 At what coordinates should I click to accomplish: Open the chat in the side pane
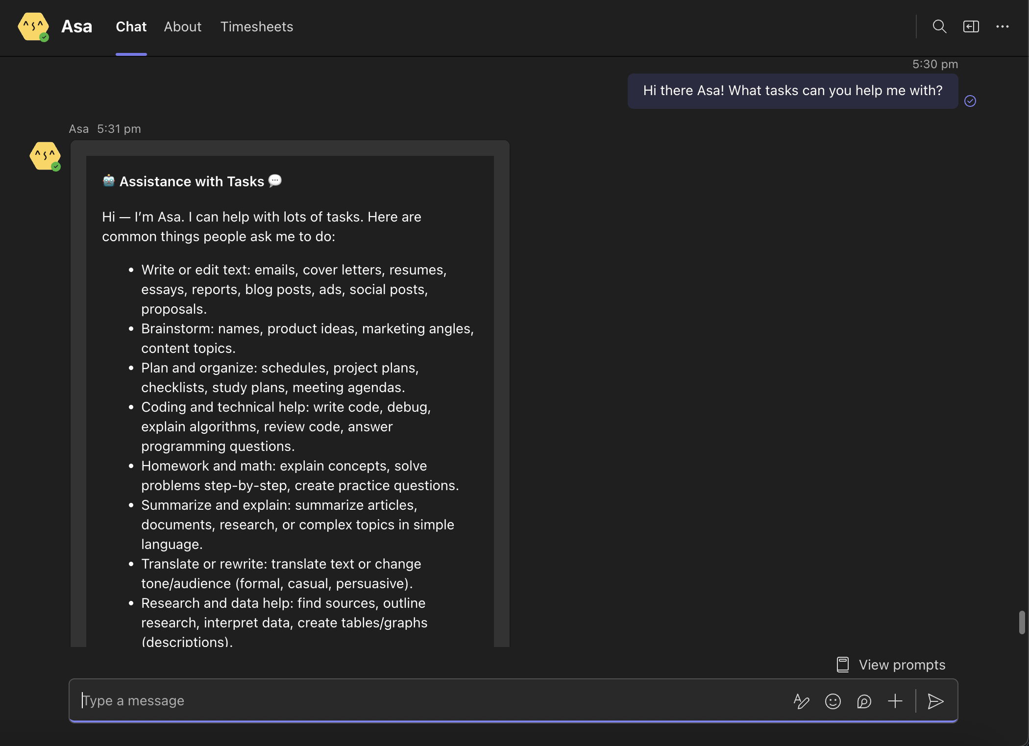click(x=971, y=26)
